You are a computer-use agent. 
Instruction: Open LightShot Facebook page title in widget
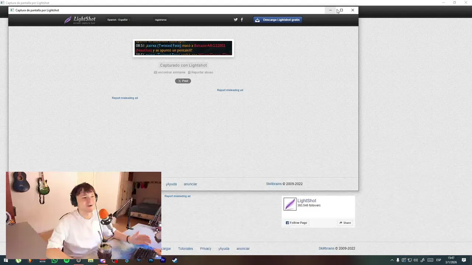(x=307, y=201)
